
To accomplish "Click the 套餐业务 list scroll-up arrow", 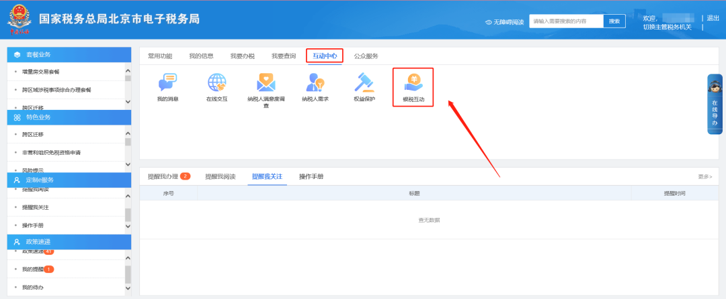I will [x=128, y=71].
